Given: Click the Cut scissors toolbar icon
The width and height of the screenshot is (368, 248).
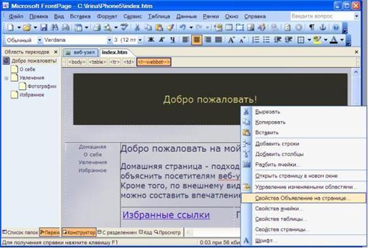Looking at the screenshot, I should (x=138, y=27).
